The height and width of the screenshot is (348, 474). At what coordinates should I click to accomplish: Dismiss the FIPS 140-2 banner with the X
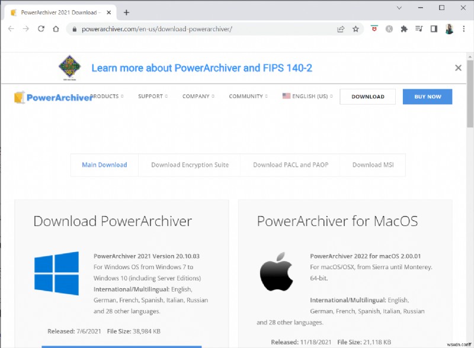click(x=459, y=67)
